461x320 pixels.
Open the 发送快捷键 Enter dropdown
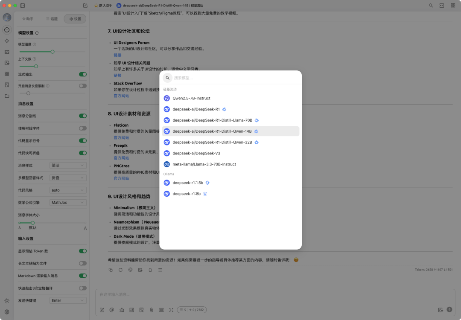(68, 300)
